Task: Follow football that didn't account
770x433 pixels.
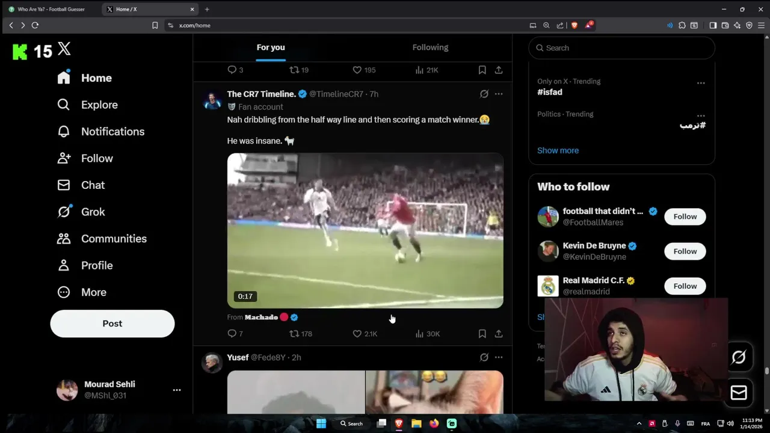Action: (685, 216)
